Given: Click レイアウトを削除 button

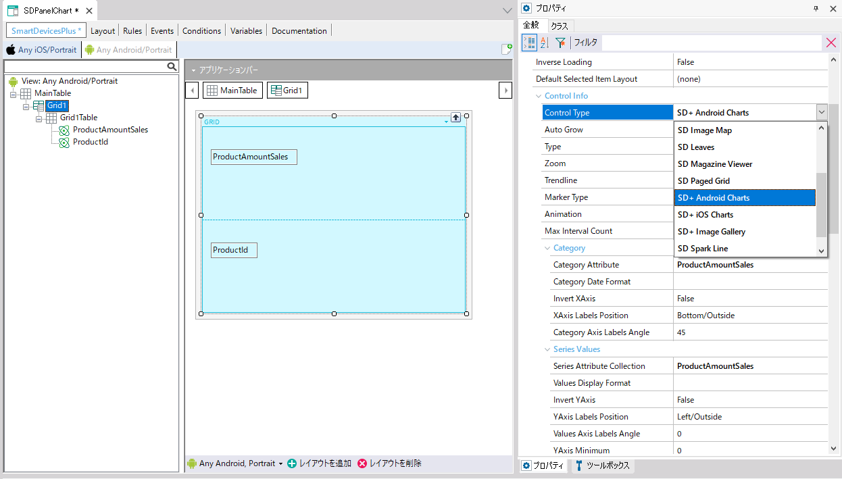Looking at the screenshot, I should pyautogui.click(x=389, y=463).
